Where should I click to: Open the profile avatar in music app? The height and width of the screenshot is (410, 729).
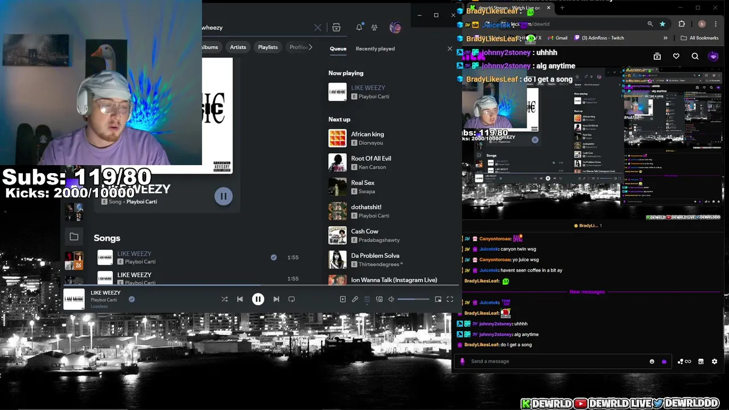tap(395, 27)
